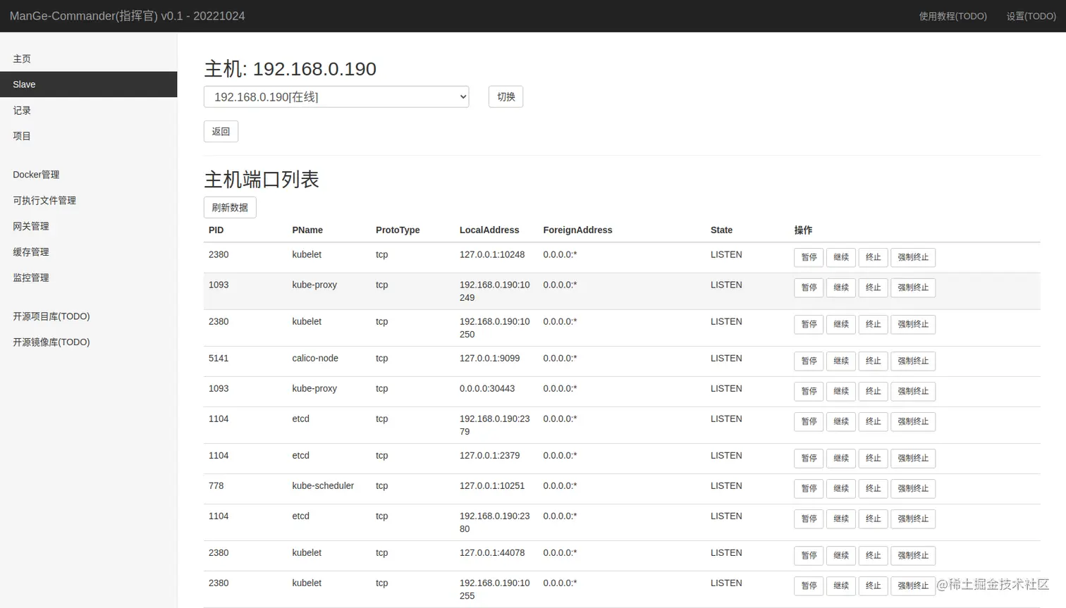Click 强制终止 for etcd 192.168.0.190:2380

click(x=913, y=519)
